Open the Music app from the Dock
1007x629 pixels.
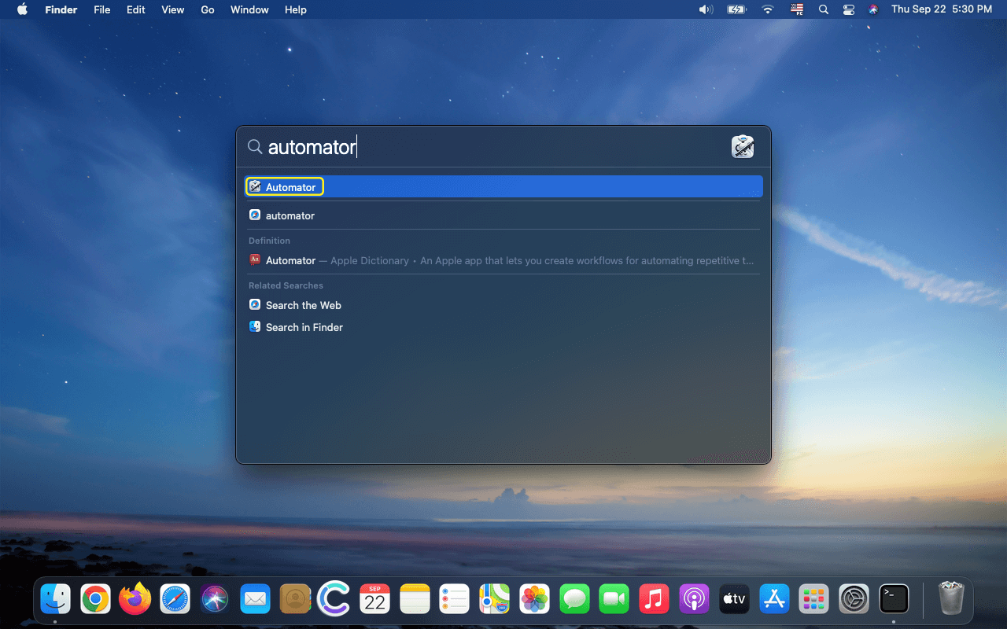[x=655, y=598]
